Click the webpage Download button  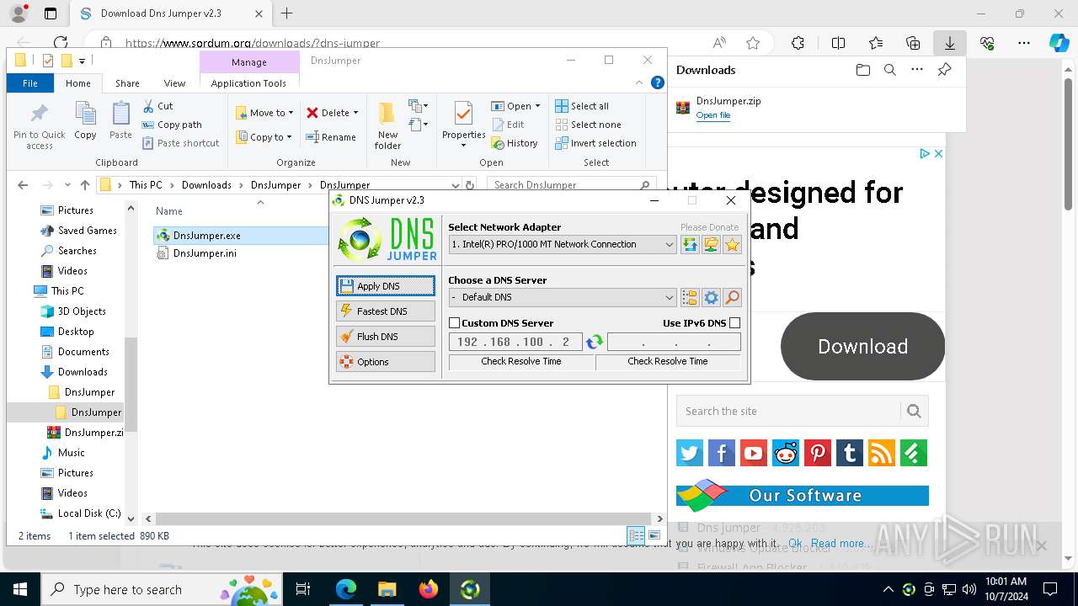click(x=863, y=347)
